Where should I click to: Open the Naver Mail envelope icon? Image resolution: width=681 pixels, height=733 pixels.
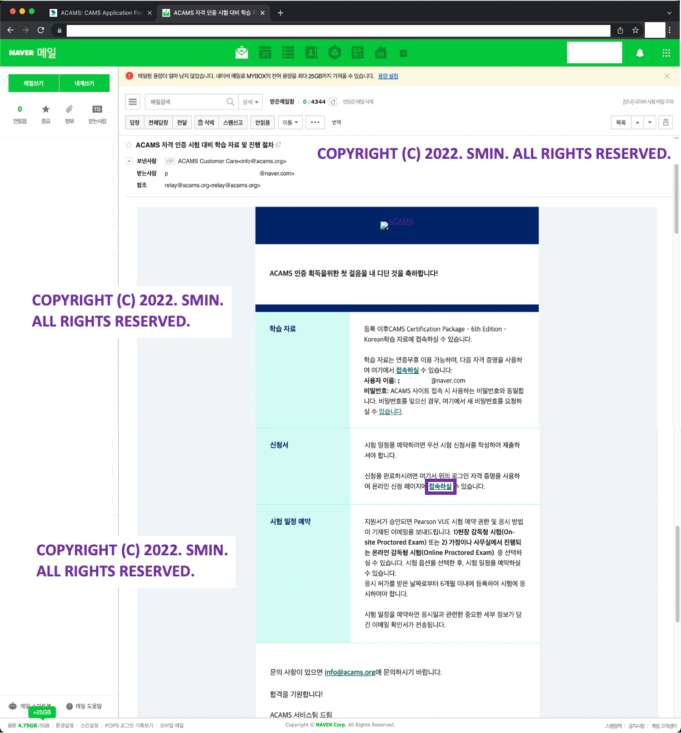pyautogui.click(x=242, y=53)
